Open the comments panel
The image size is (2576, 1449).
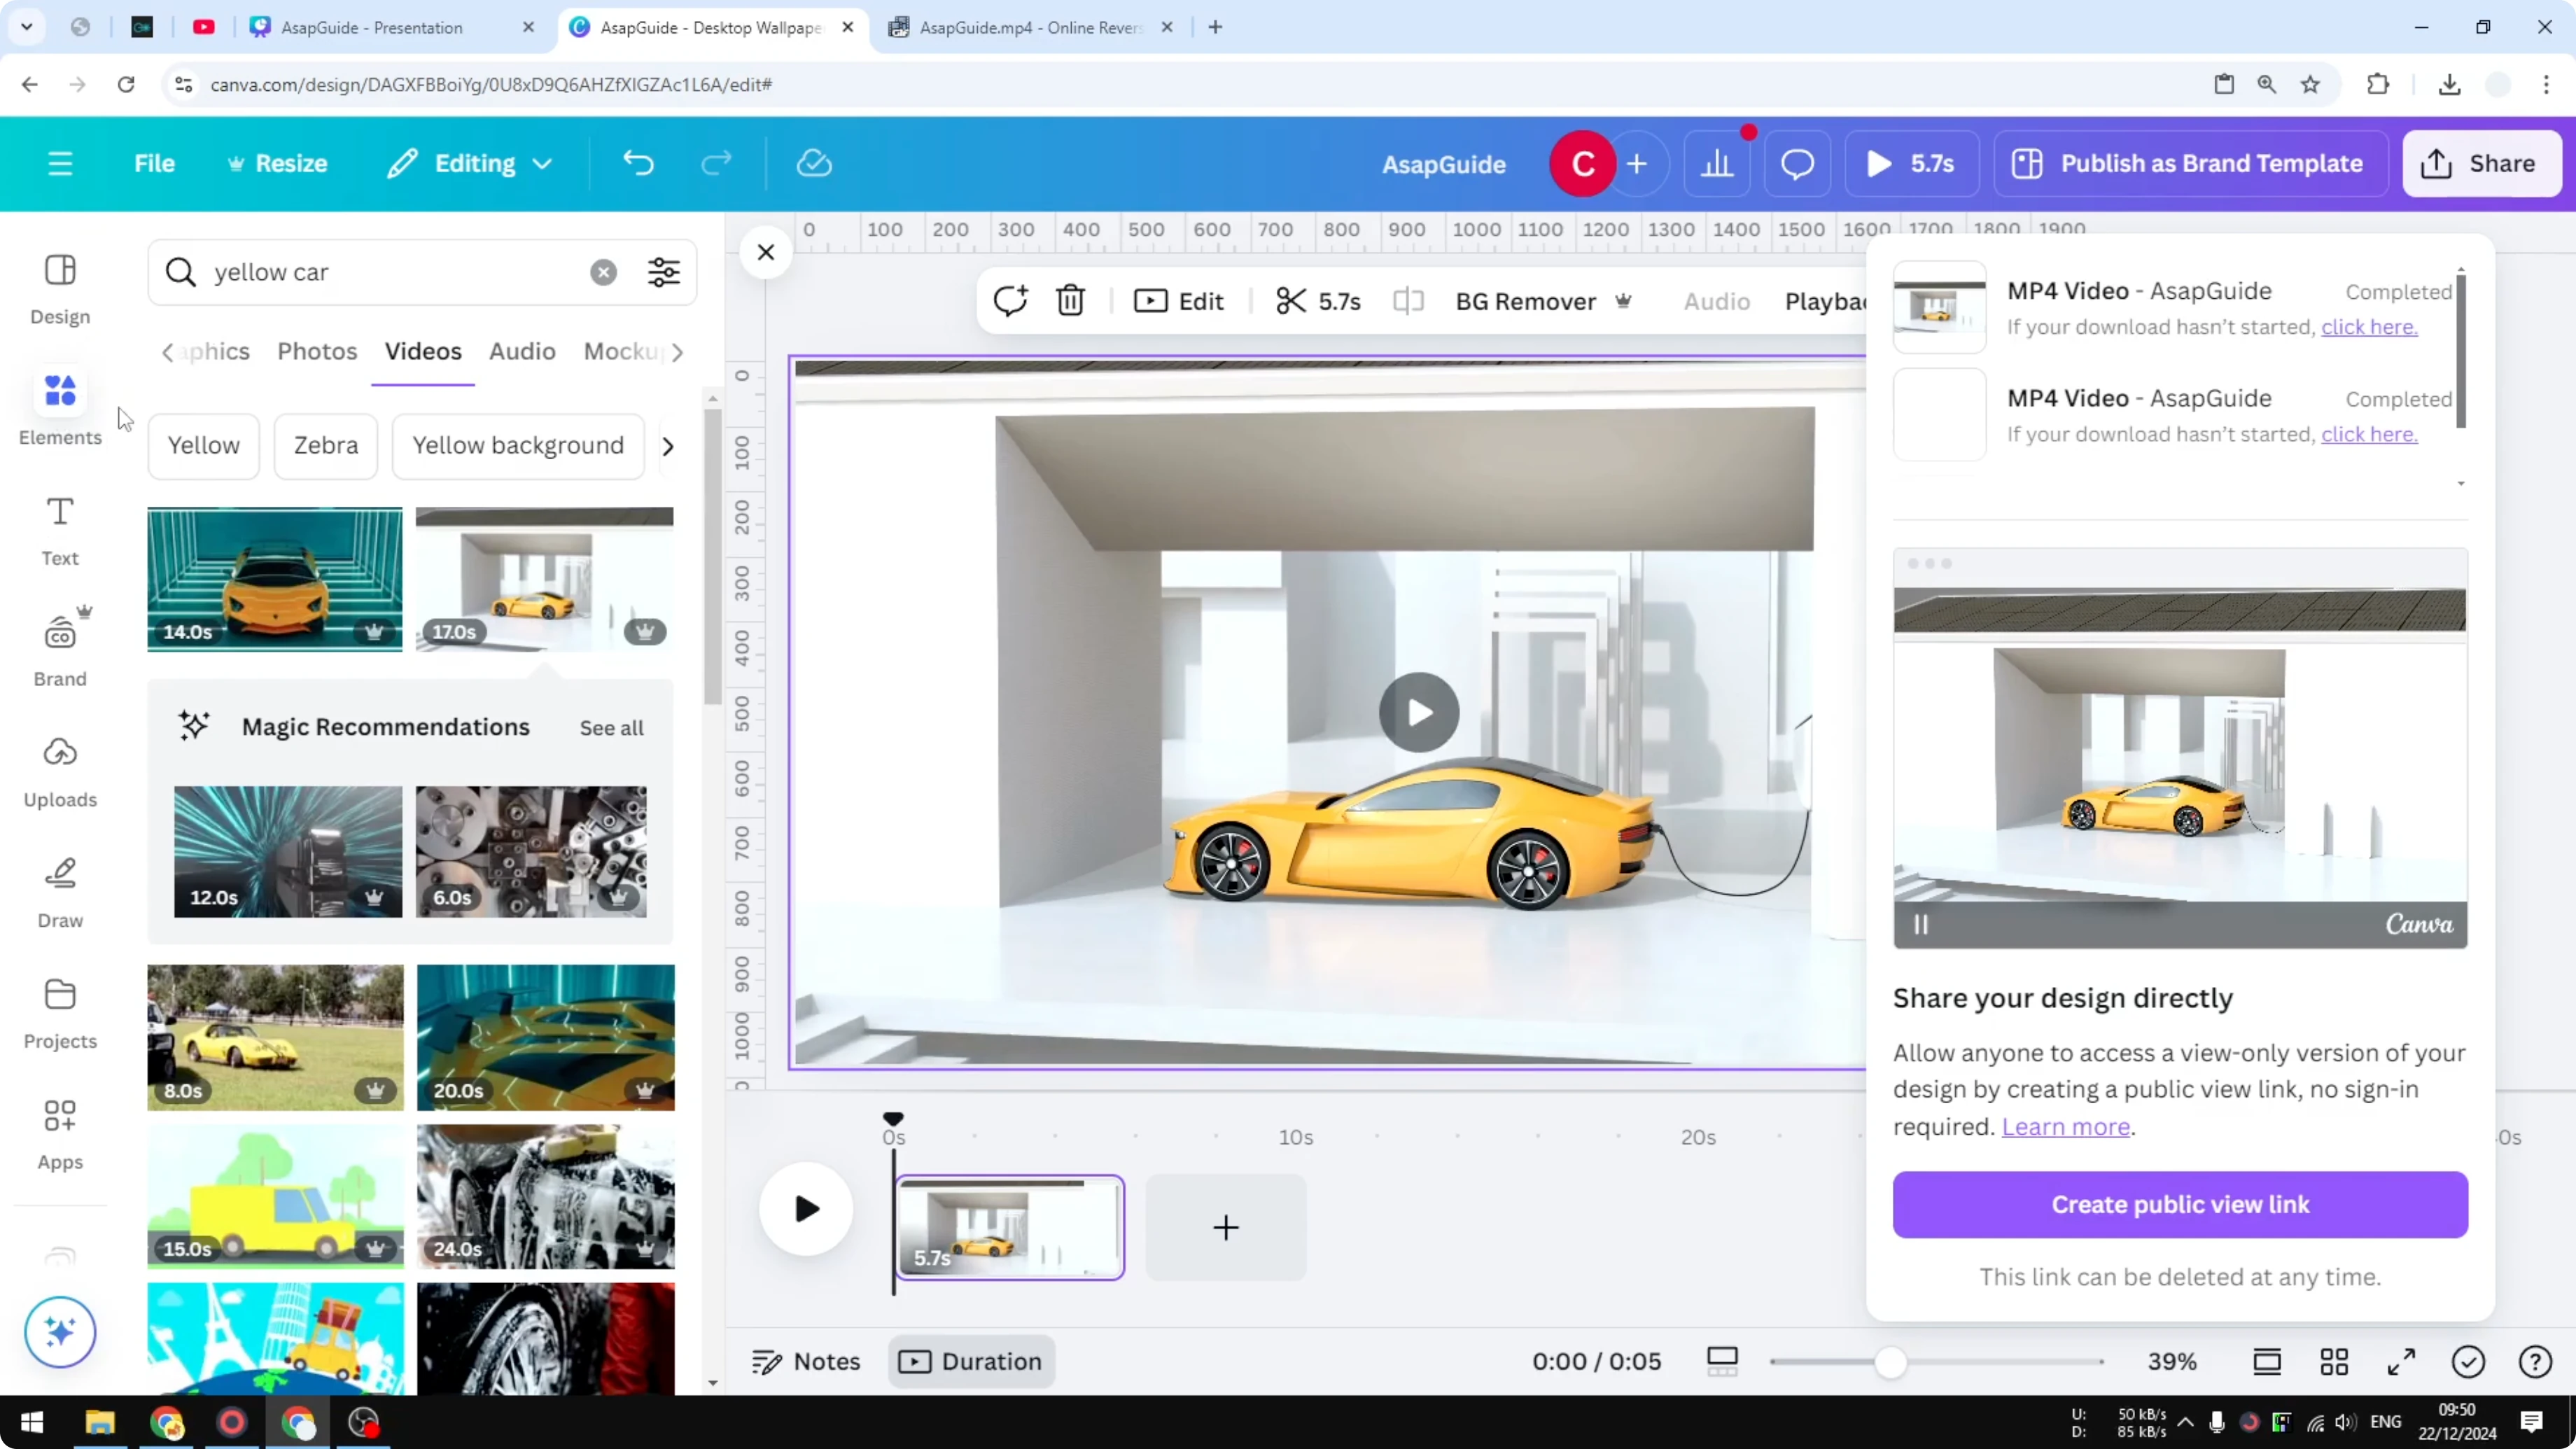[x=1797, y=163]
